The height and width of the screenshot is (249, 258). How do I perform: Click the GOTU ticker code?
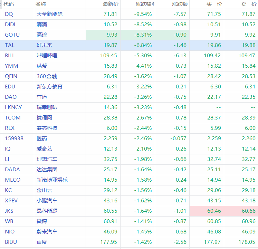point(12,35)
